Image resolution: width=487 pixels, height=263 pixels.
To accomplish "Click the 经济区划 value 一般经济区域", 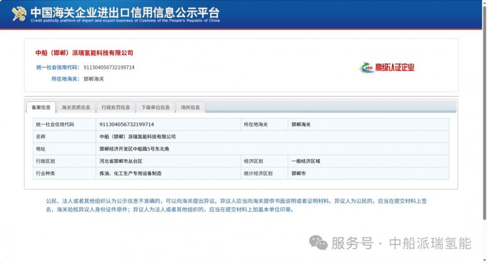I will (x=306, y=161).
